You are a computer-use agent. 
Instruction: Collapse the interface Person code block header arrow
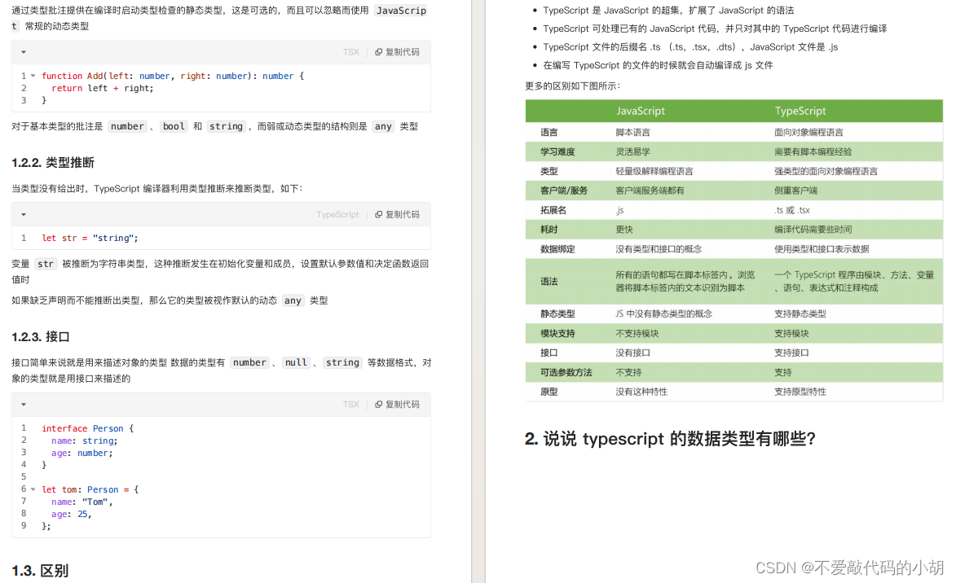24,405
